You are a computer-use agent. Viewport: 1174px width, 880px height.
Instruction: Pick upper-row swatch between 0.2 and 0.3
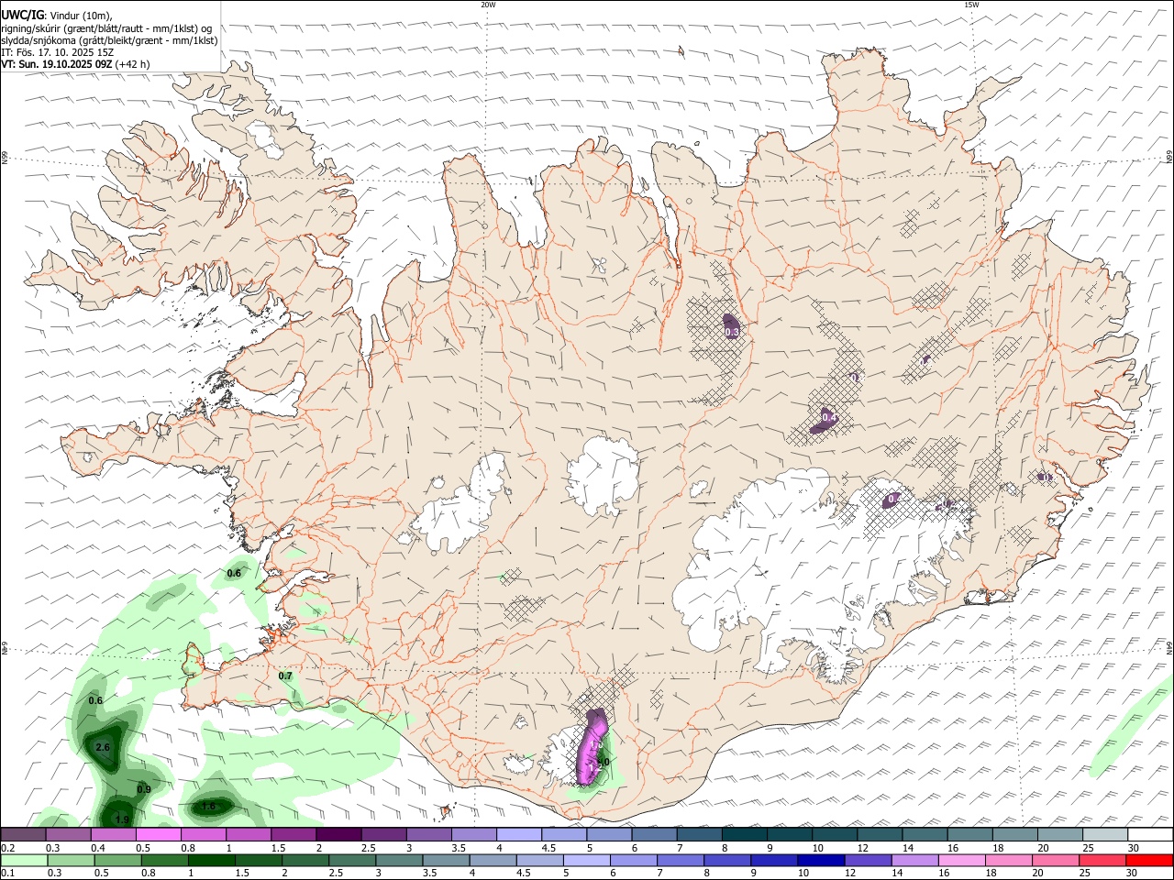(23, 835)
